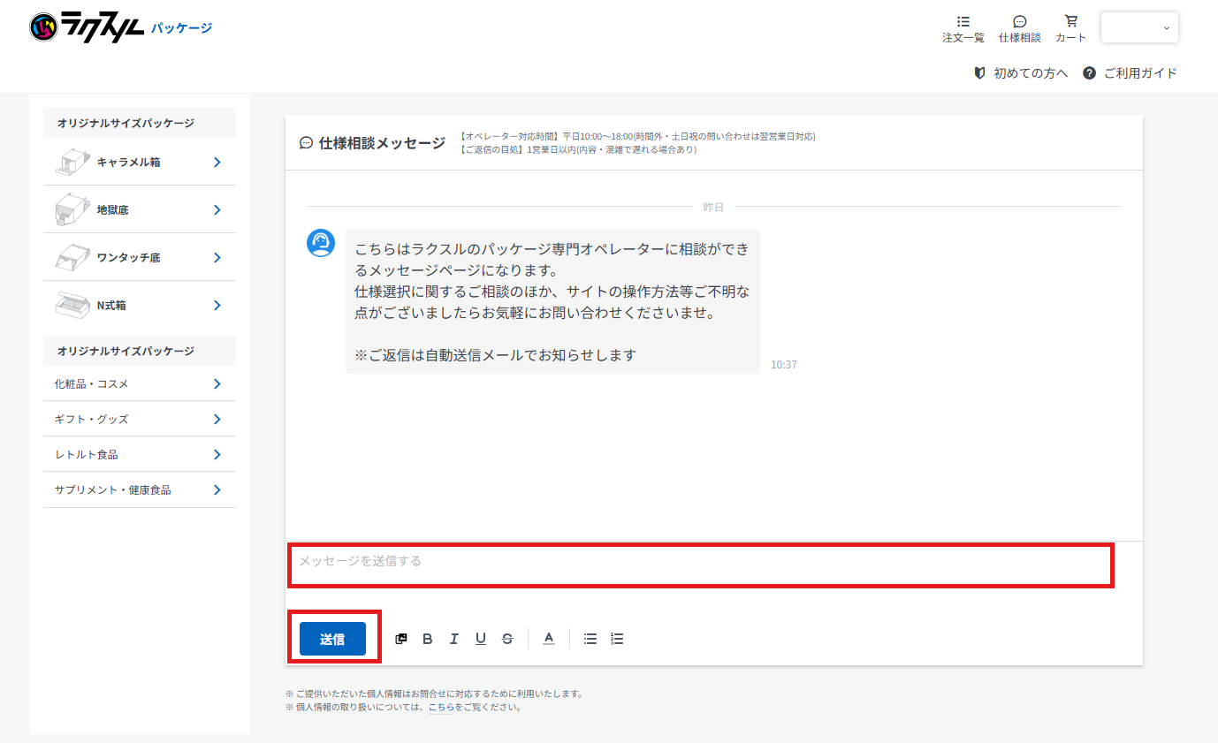The image size is (1218, 743).
Task: Create a bulleted list in the message
Action: pos(590,638)
